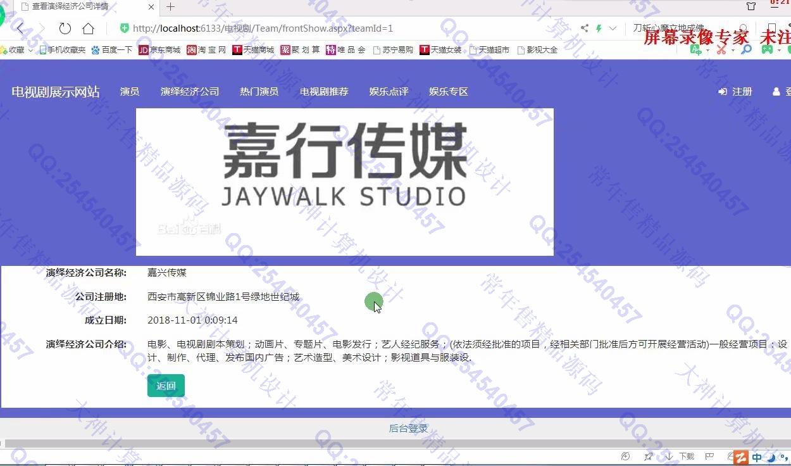This screenshot has width=791, height=466.
Task: Reload the page with refresh icon
Action: click(65, 28)
